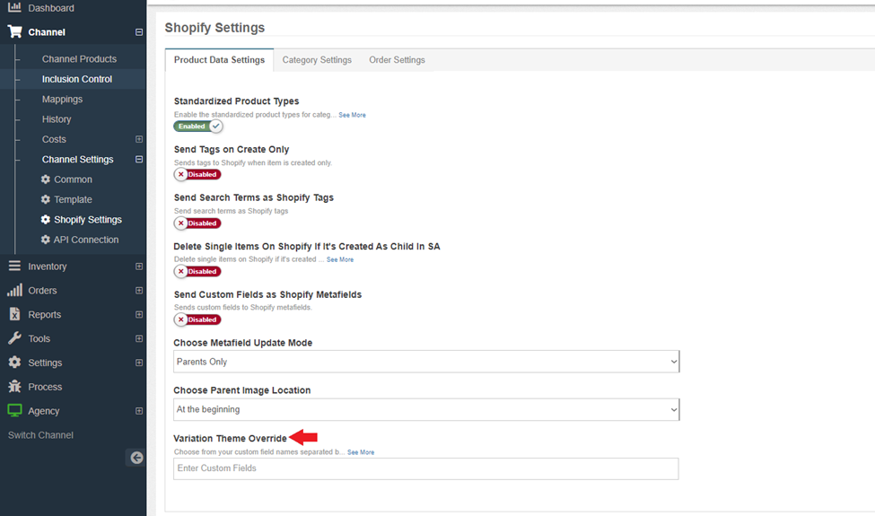Open the Costs sidebar item
The image size is (875, 516).
54,139
